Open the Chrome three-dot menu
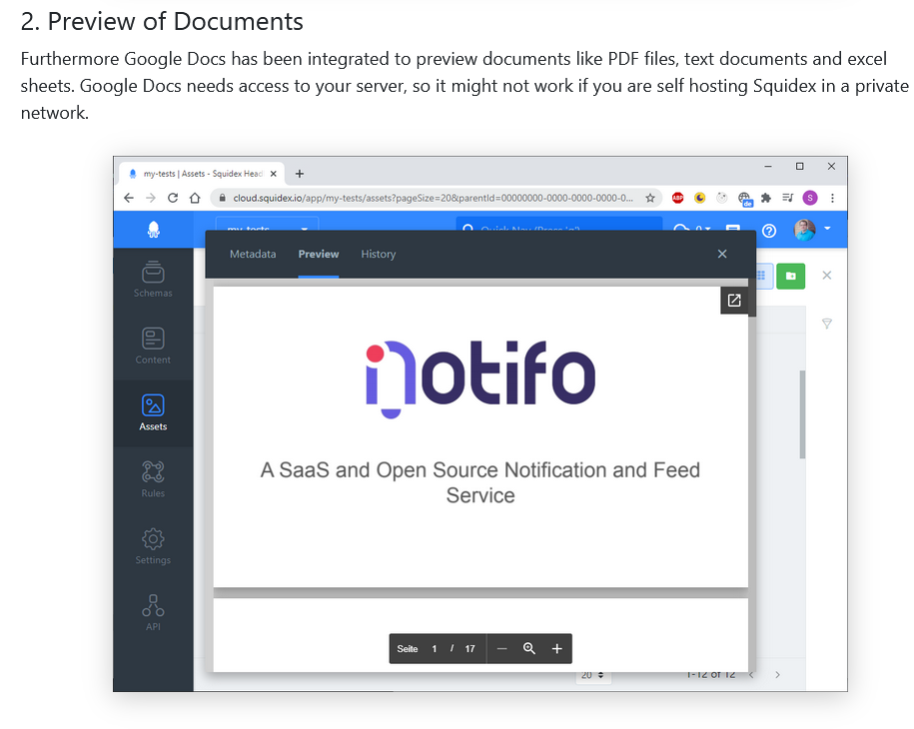 click(x=832, y=198)
